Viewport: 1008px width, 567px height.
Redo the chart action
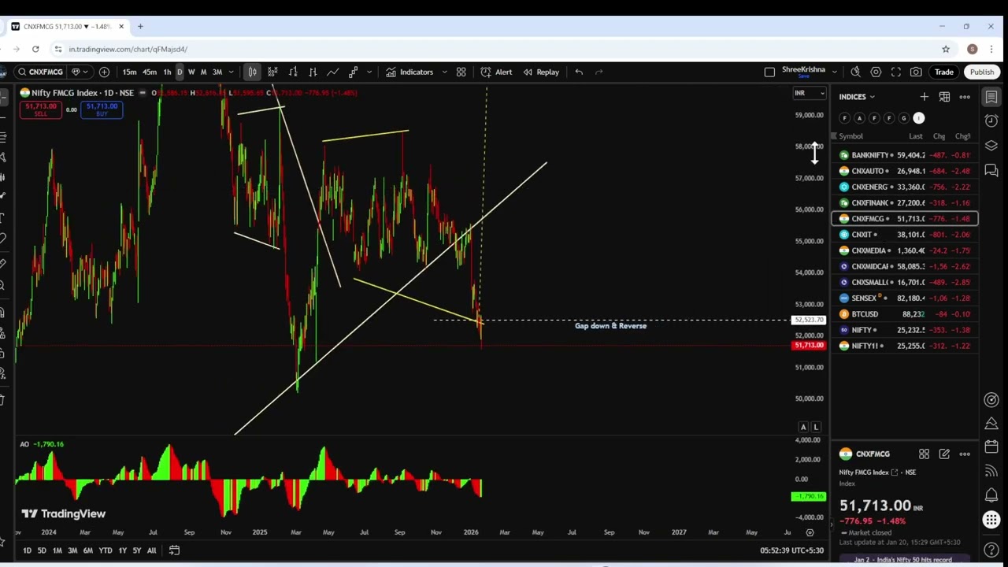coord(599,72)
